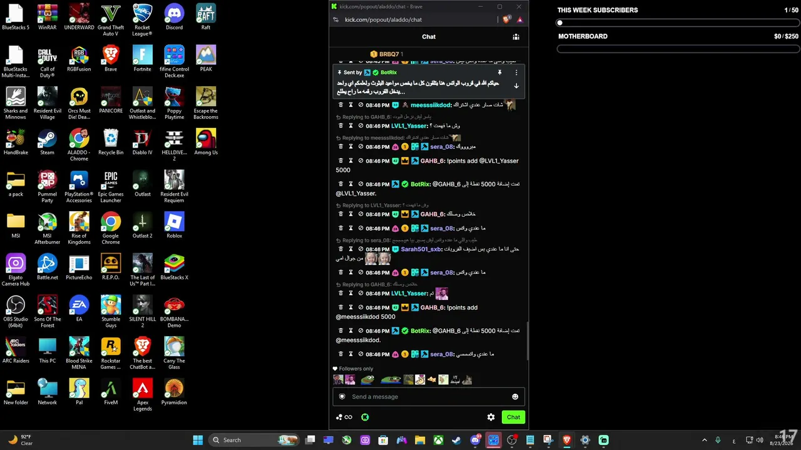Screen dimensions: 801x450
Task: Click Brave Rewards triangle icon
Action: tap(519, 19)
